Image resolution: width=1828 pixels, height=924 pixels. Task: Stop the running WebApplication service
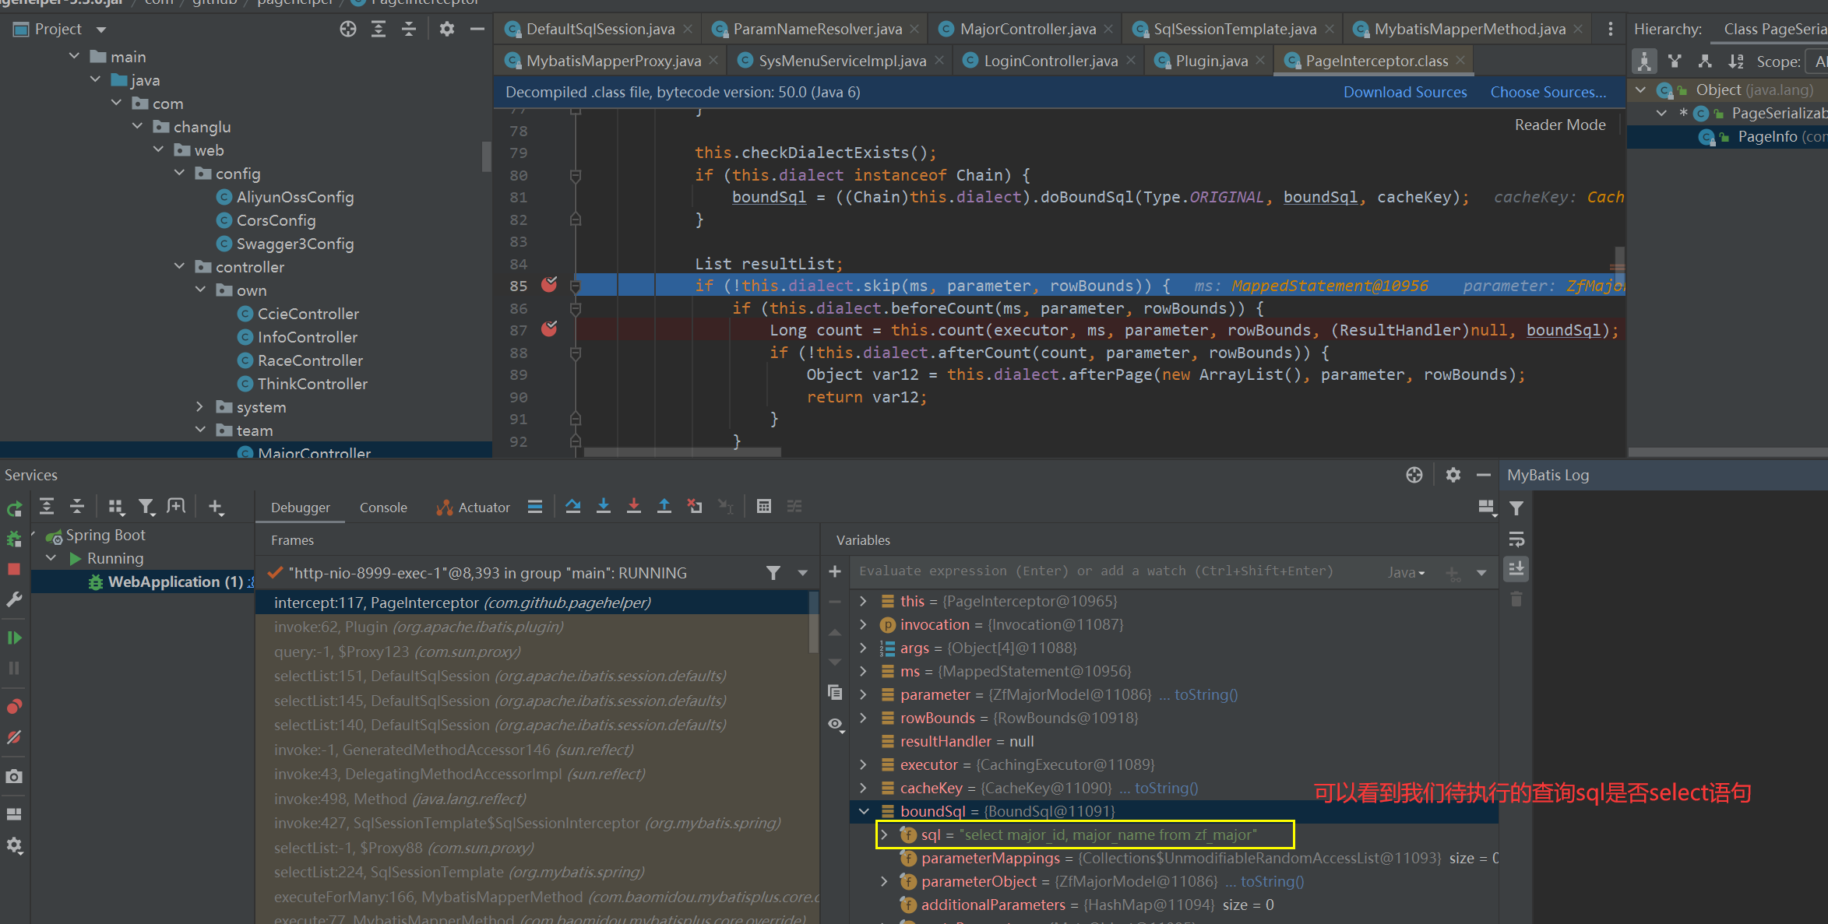tap(14, 570)
